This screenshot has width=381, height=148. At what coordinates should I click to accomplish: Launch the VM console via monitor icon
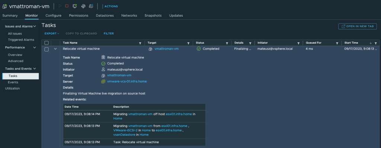[75, 6]
